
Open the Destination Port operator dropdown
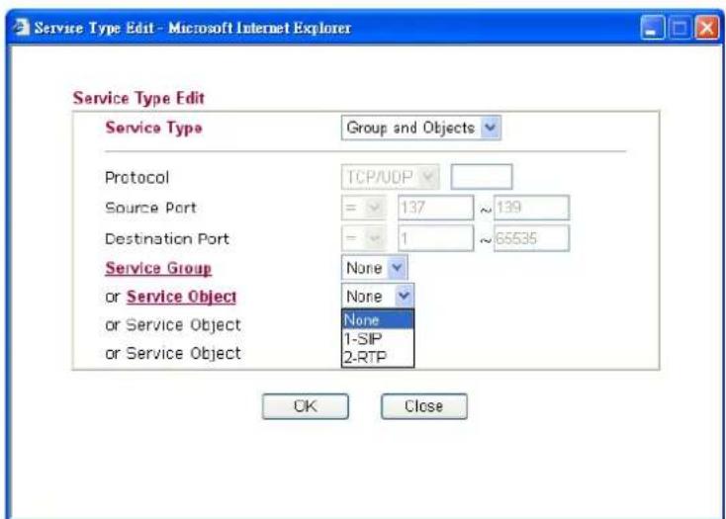[x=363, y=238]
